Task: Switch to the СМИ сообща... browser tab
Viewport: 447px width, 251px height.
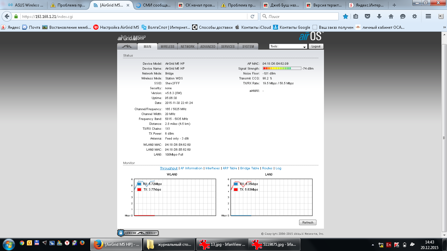Action: (x=154, y=5)
